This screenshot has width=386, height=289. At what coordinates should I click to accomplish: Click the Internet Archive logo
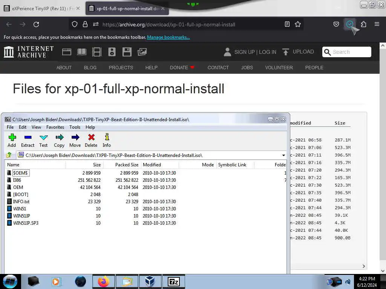[29, 52]
